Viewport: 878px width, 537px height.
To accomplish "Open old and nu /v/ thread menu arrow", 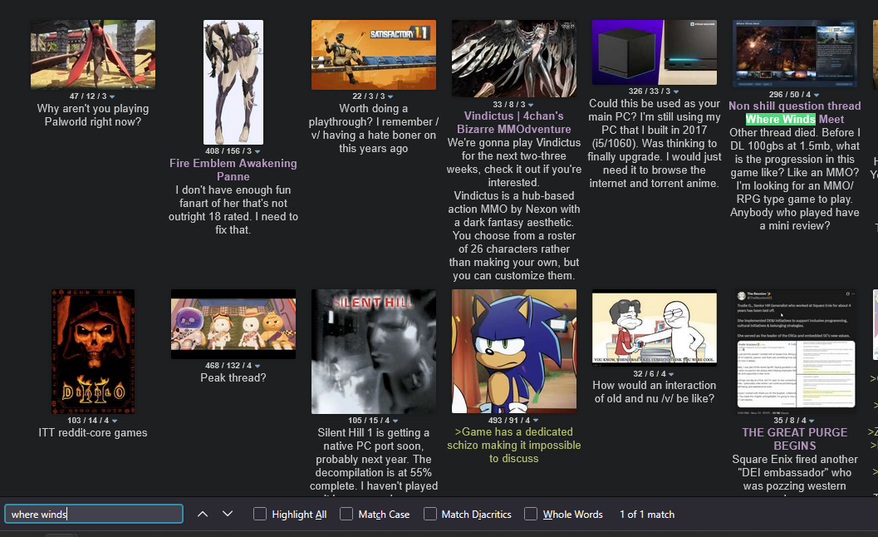I will [671, 374].
